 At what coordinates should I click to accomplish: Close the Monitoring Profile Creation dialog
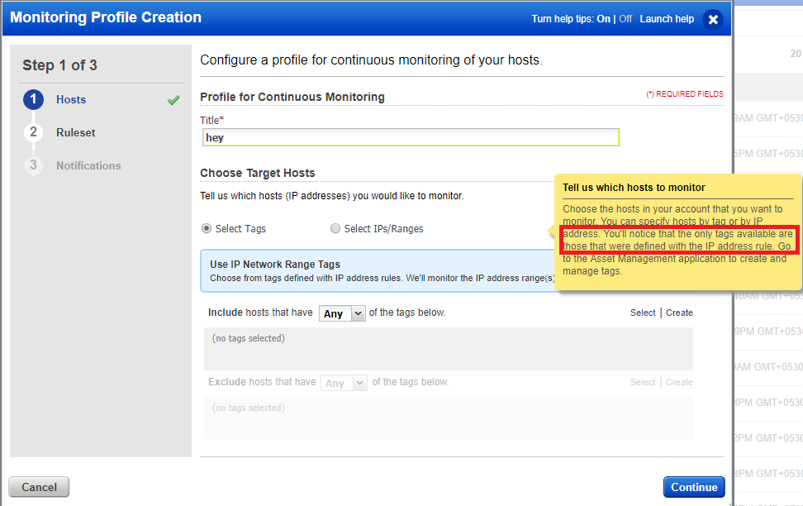click(712, 19)
